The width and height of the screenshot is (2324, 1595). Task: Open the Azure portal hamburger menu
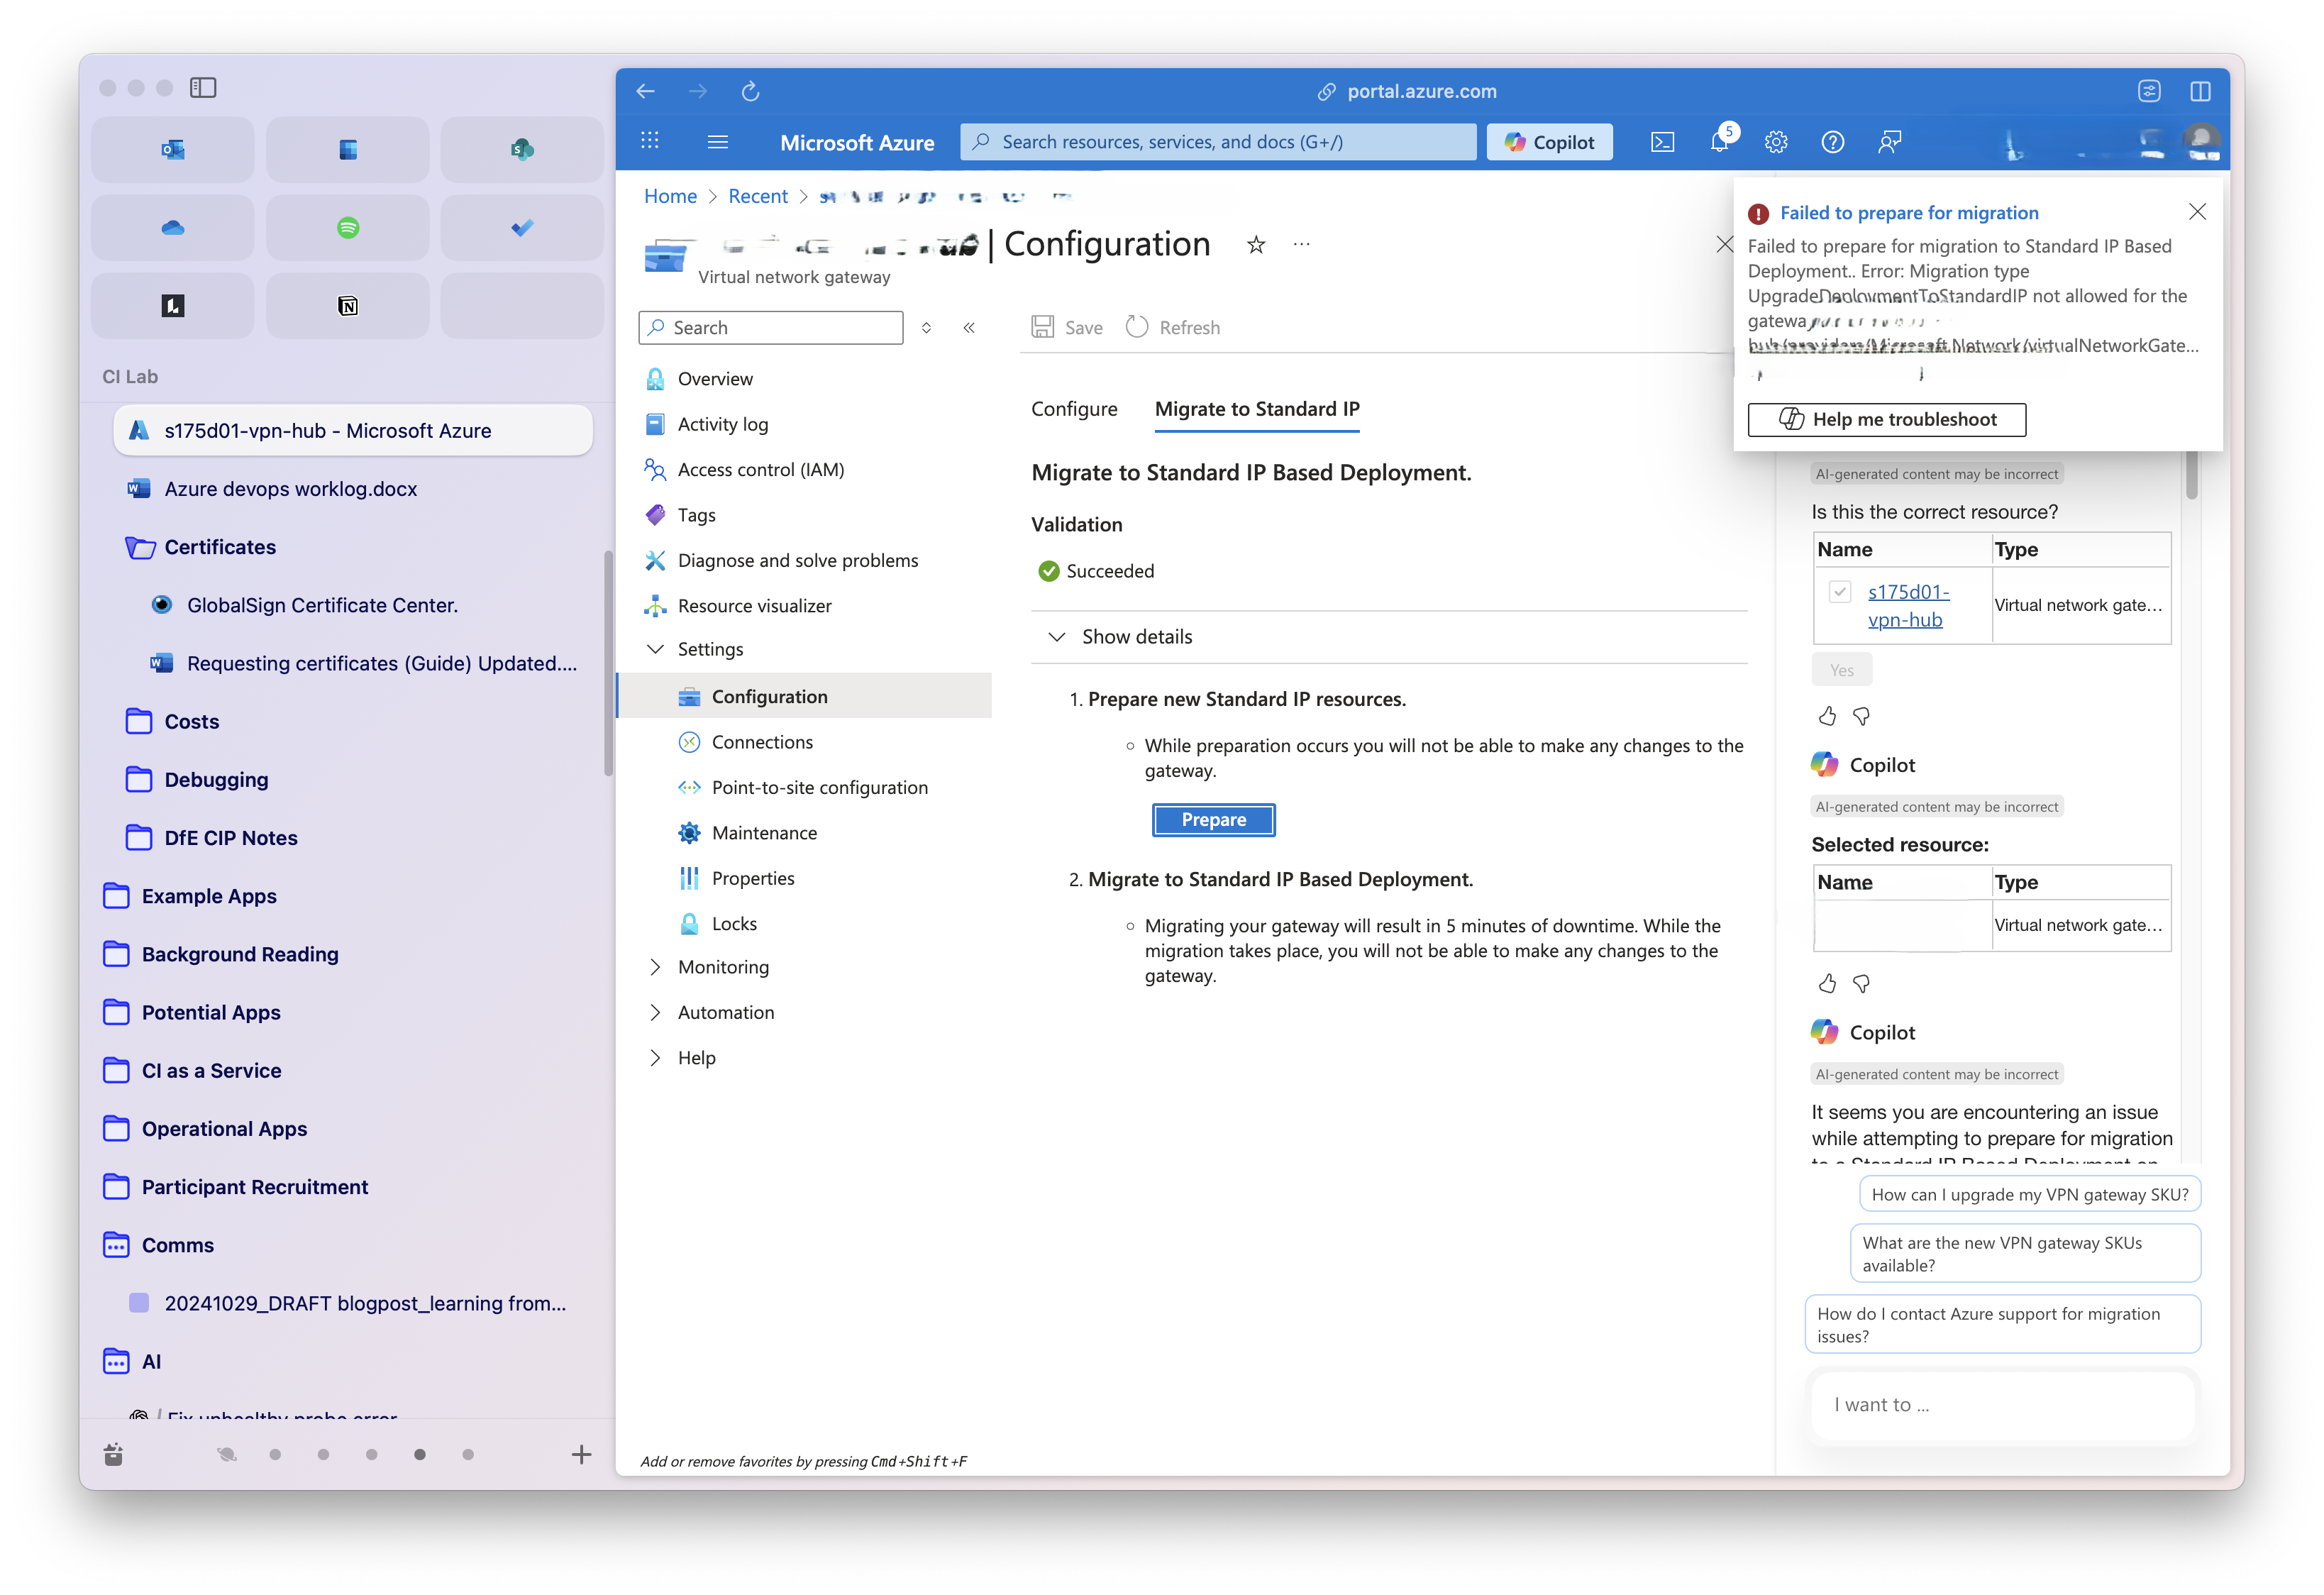click(717, 142)
